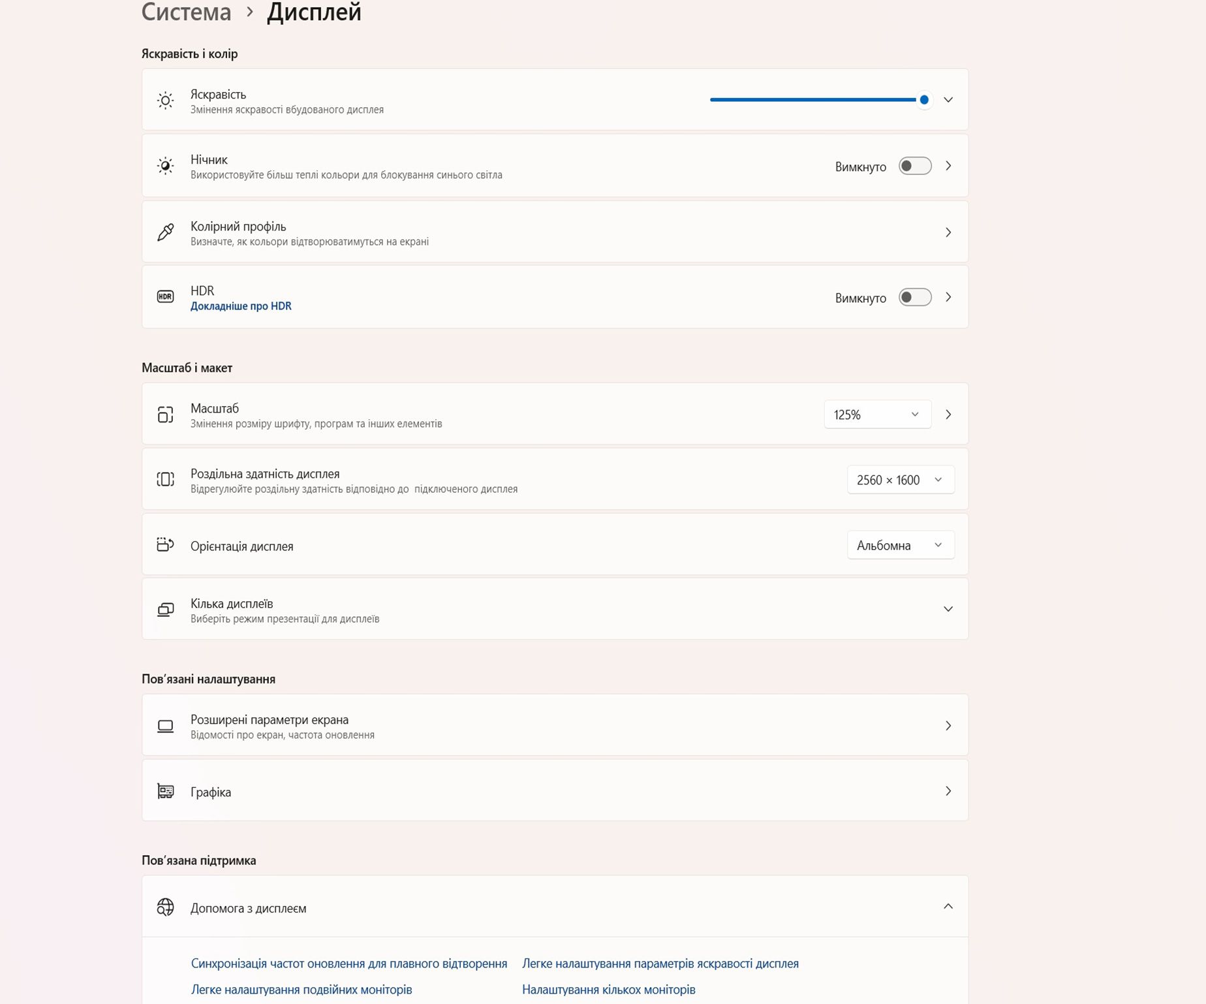
Task: Open Налаштування кількох моніторів help link
Action: [x=608, y=990]
